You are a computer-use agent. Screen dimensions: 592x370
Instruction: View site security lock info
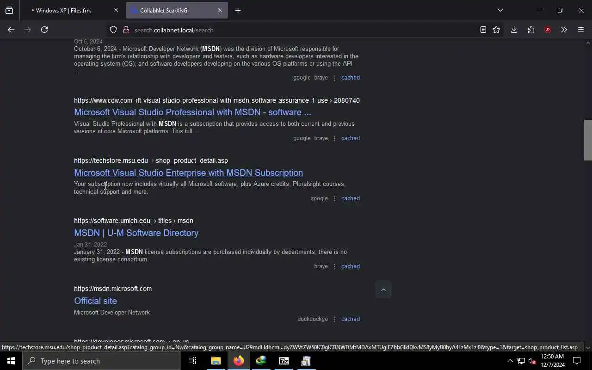(126, 30)
